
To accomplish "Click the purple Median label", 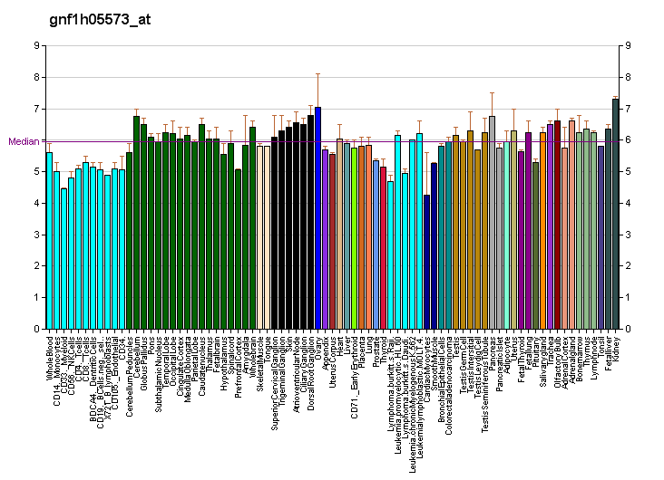I will (24, 141).
